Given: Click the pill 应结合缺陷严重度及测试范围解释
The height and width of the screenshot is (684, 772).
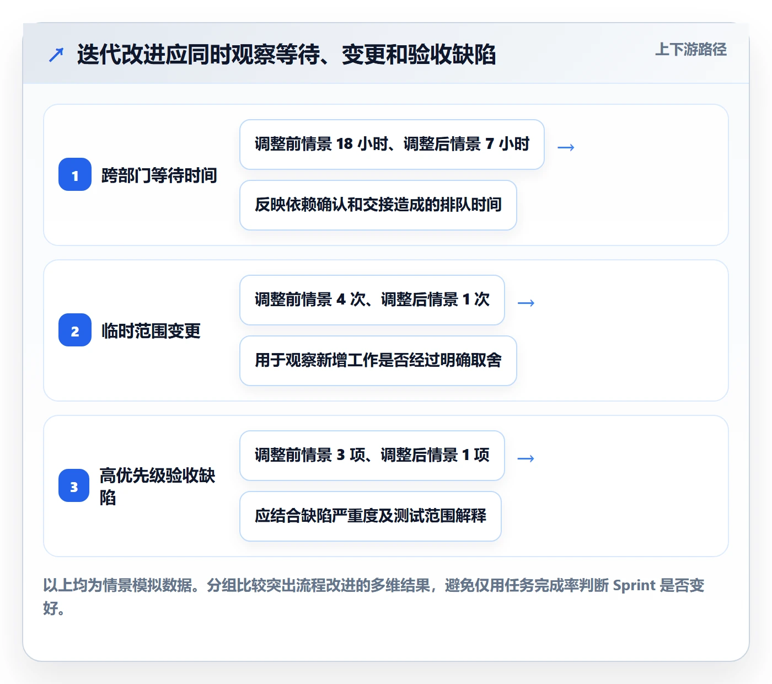Looking at the screenshot, I should point(371,516).
